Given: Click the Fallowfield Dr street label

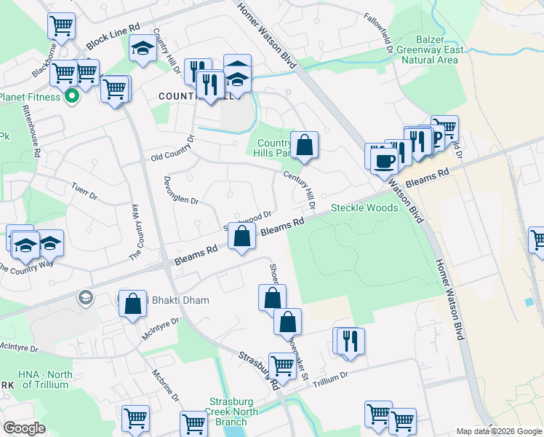Looking at the screenshot, I should (379, 33).
